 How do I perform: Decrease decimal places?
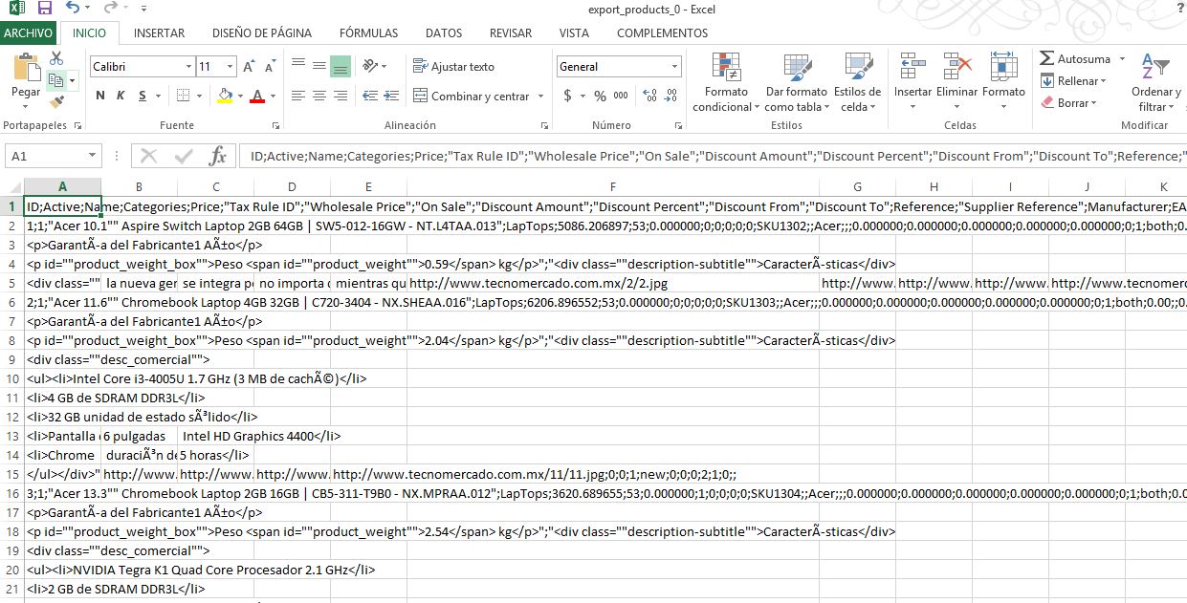[672, 96]
